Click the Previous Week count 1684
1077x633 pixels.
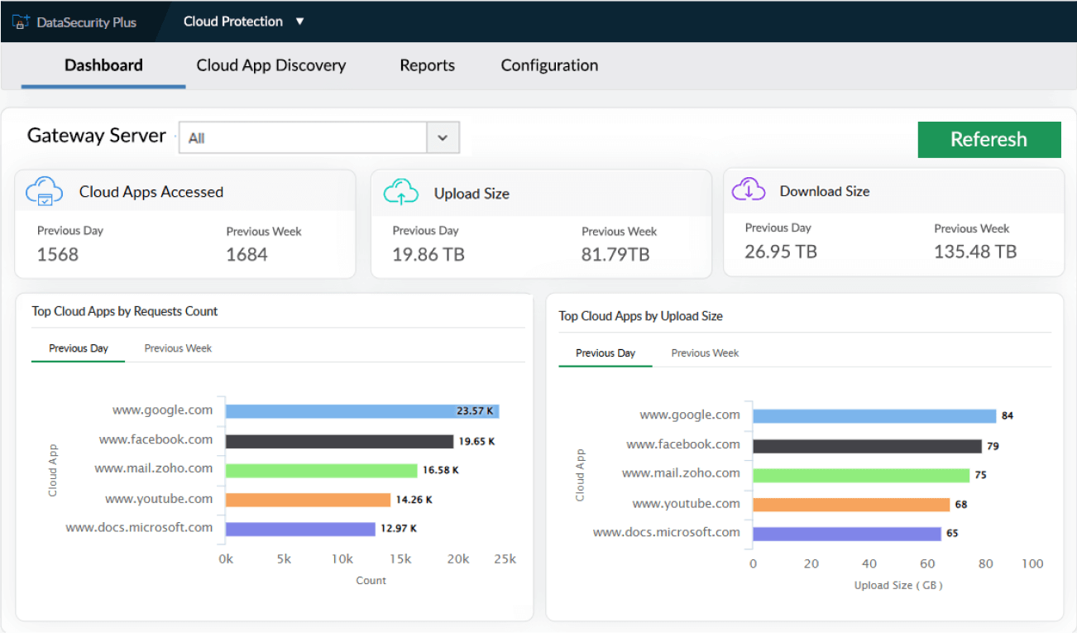pyautogui.click(x=247, y=255)
